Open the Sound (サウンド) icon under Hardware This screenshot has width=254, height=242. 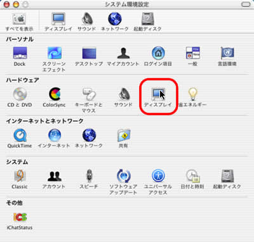tap(124, 94)
